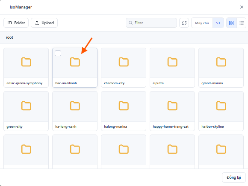Viewport: 248px width, 186px height.
Task: Open the harbor-skyline folder icon
Action: 221,106
